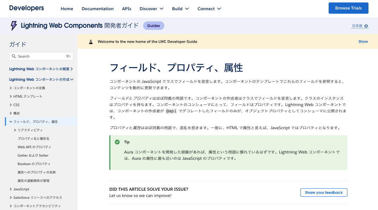Click the sidebar Search input field
The width and height of the screenshot is (378, 210).
click(x=41, y=56)
